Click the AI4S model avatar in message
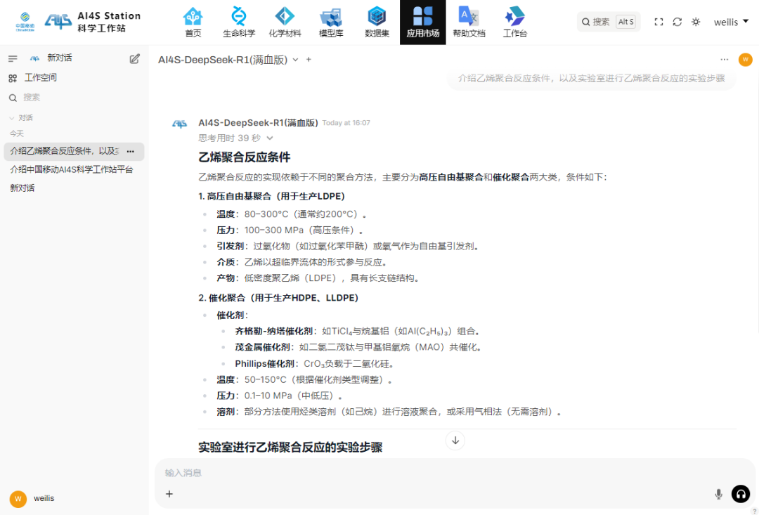The image size is (759, 515). (180, 124)
